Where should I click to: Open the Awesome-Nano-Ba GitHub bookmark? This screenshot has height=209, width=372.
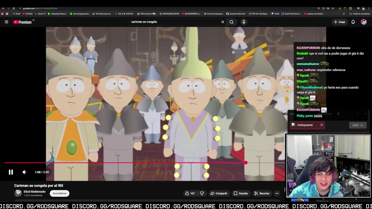point(236,14)
